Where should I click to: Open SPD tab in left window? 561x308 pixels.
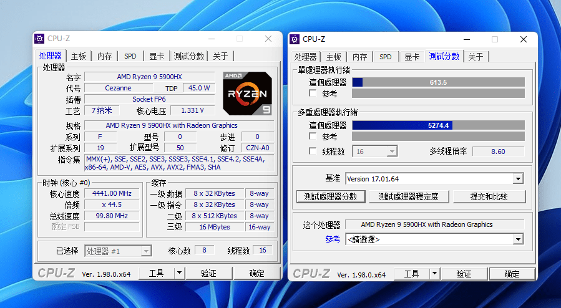(x=130, y=57)
